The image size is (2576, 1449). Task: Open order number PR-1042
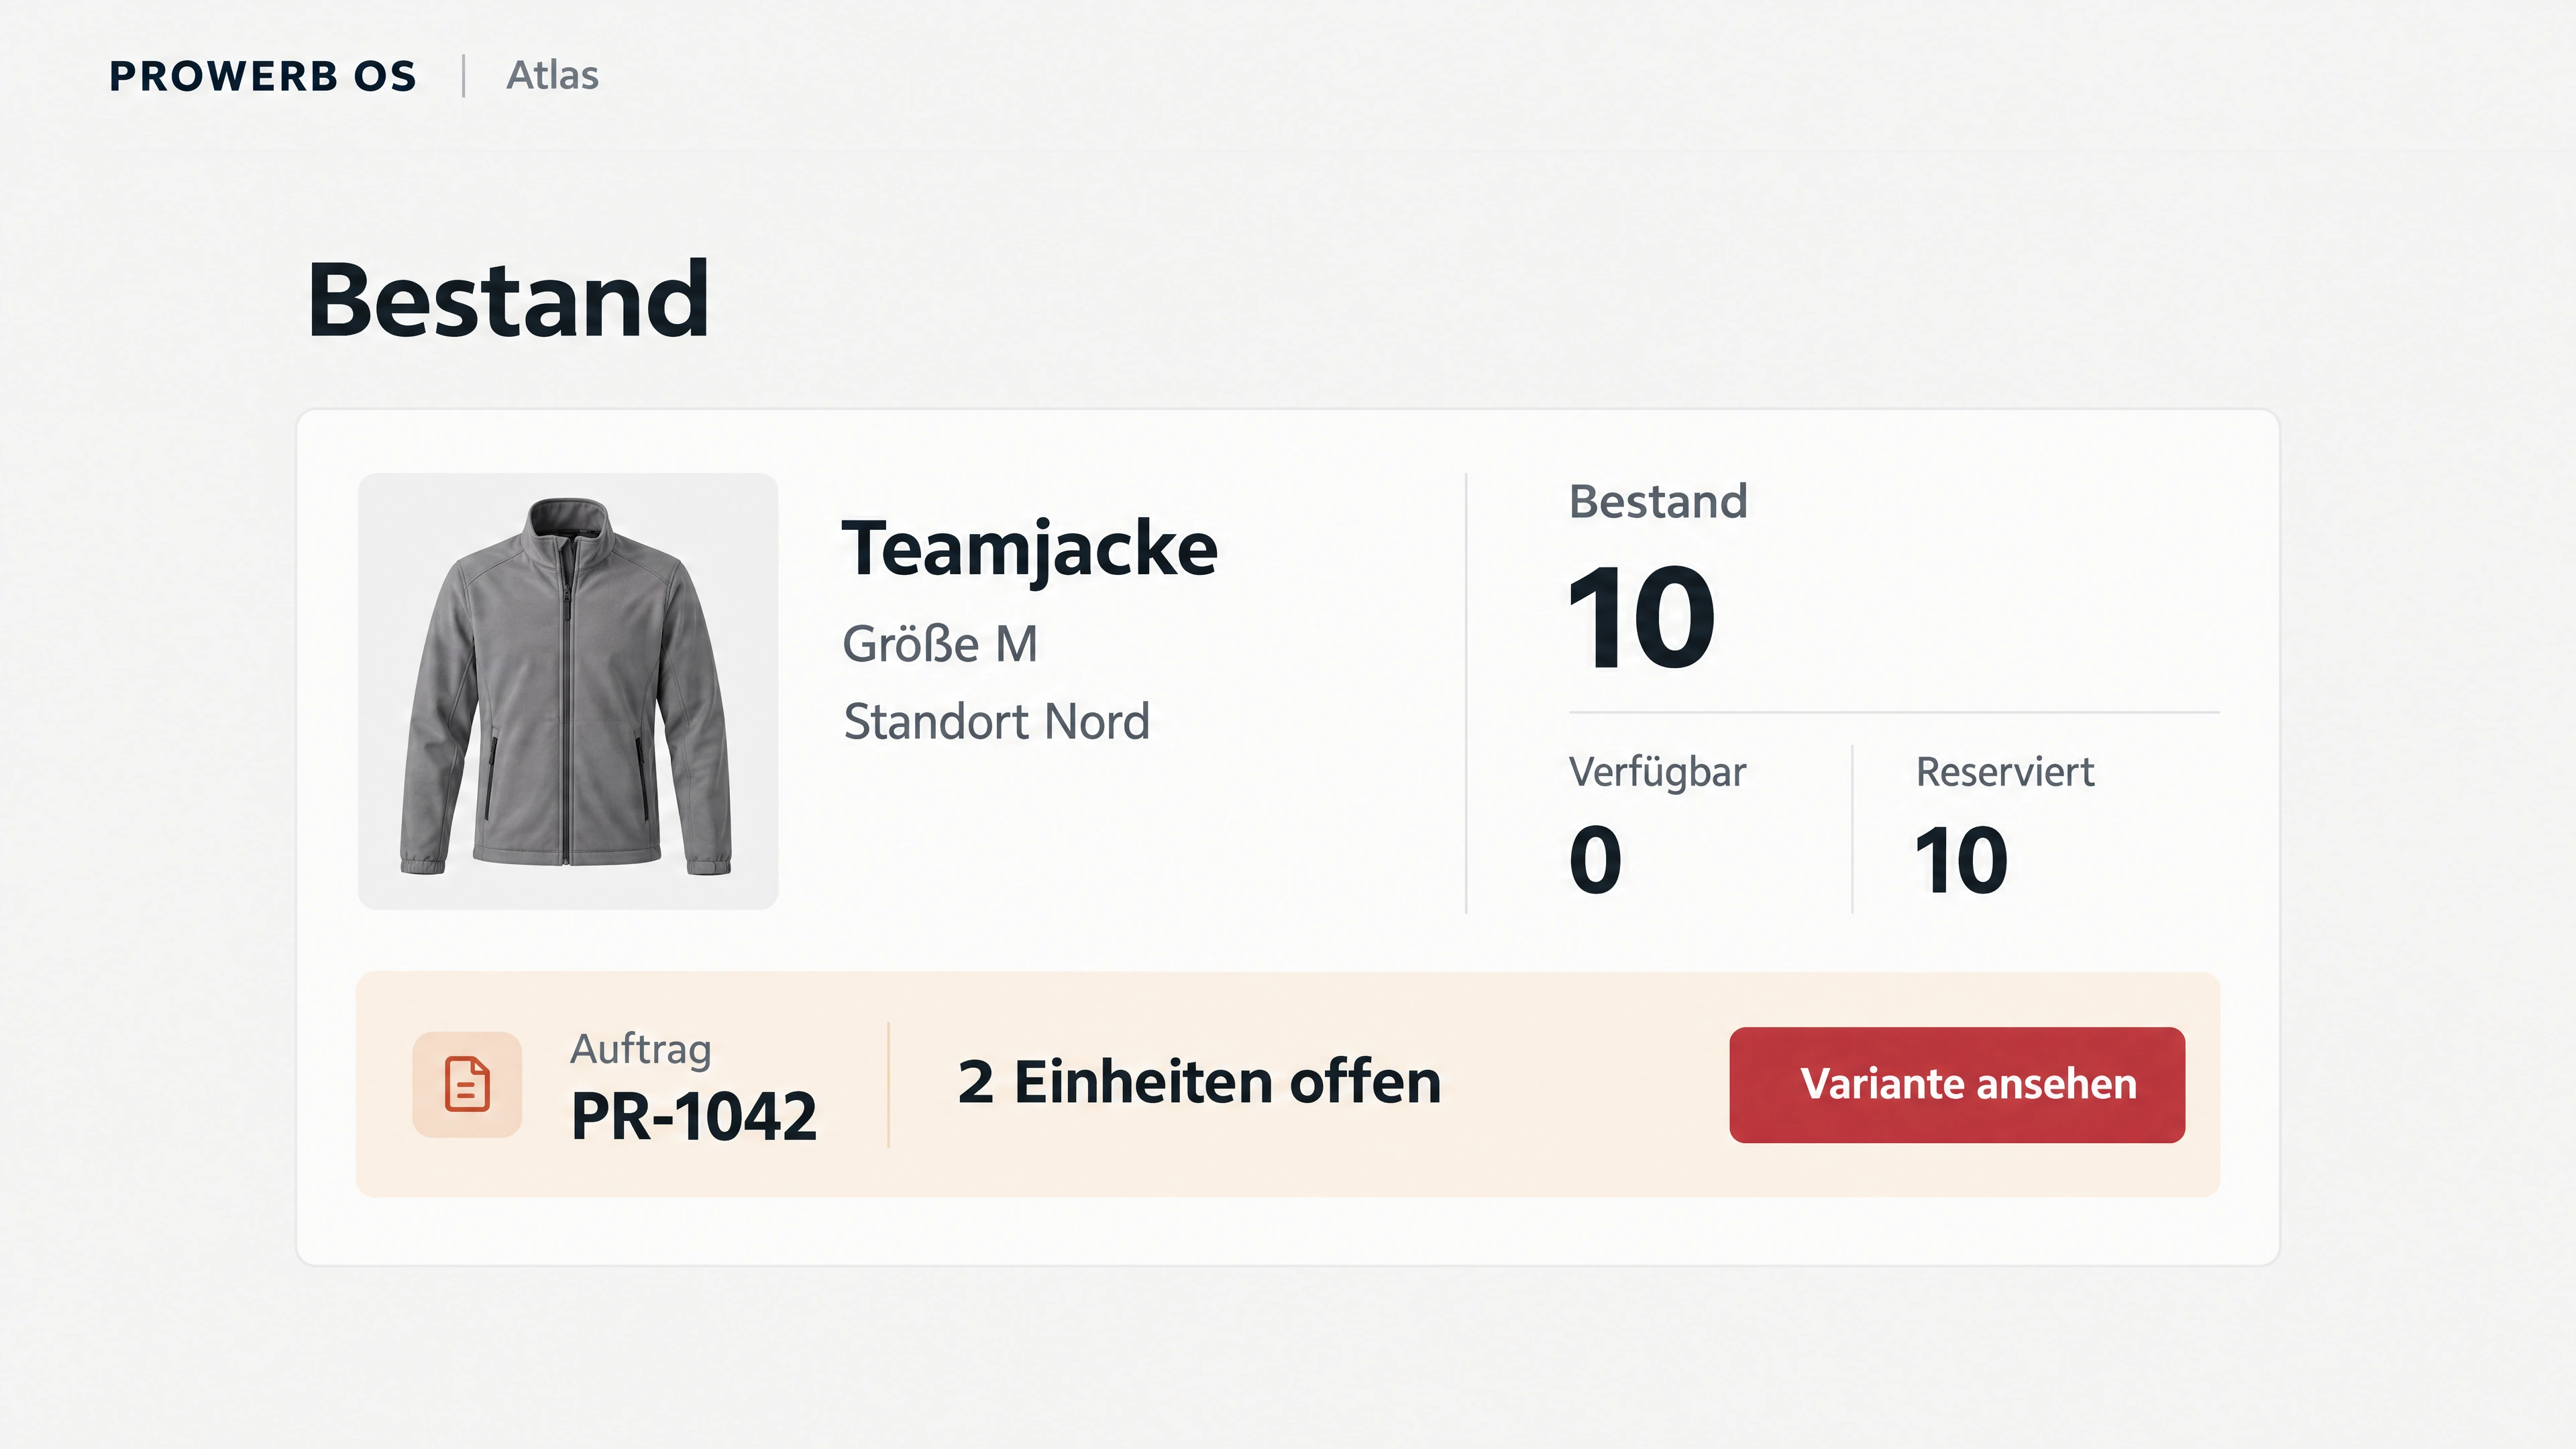[693, 1116]
